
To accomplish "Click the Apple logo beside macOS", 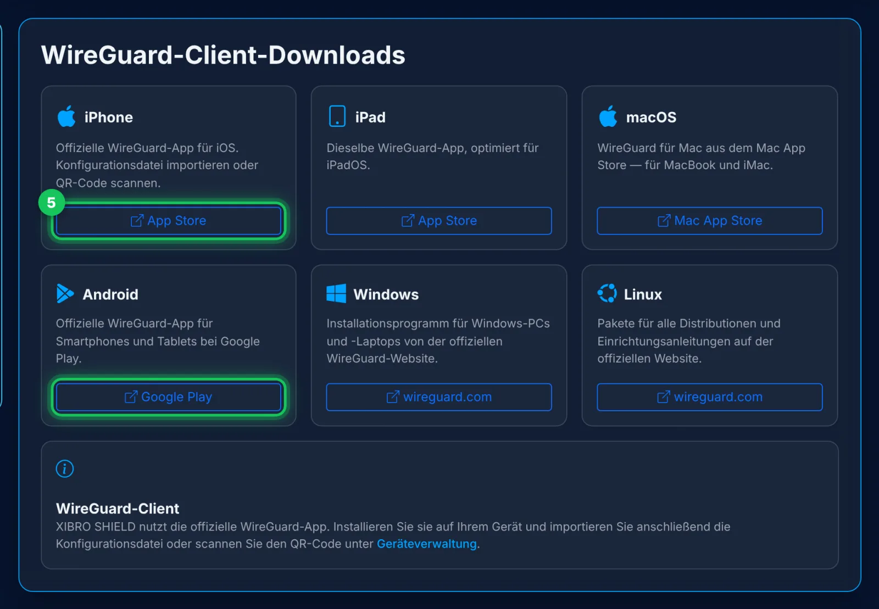I will pos(608,116).
